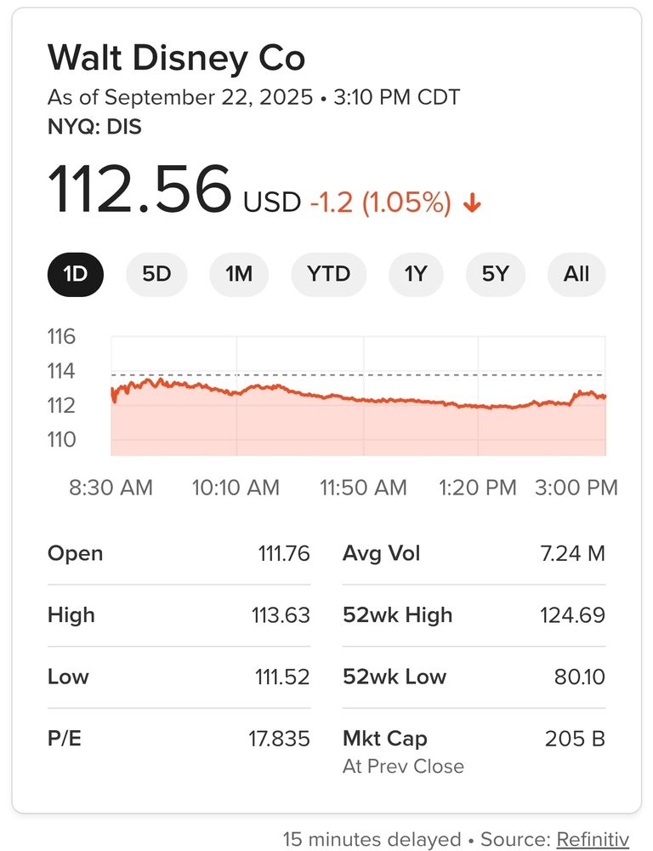Click the NYQ: DIS ticker label
The image size is (653, 851).
(x=95, y=127)
